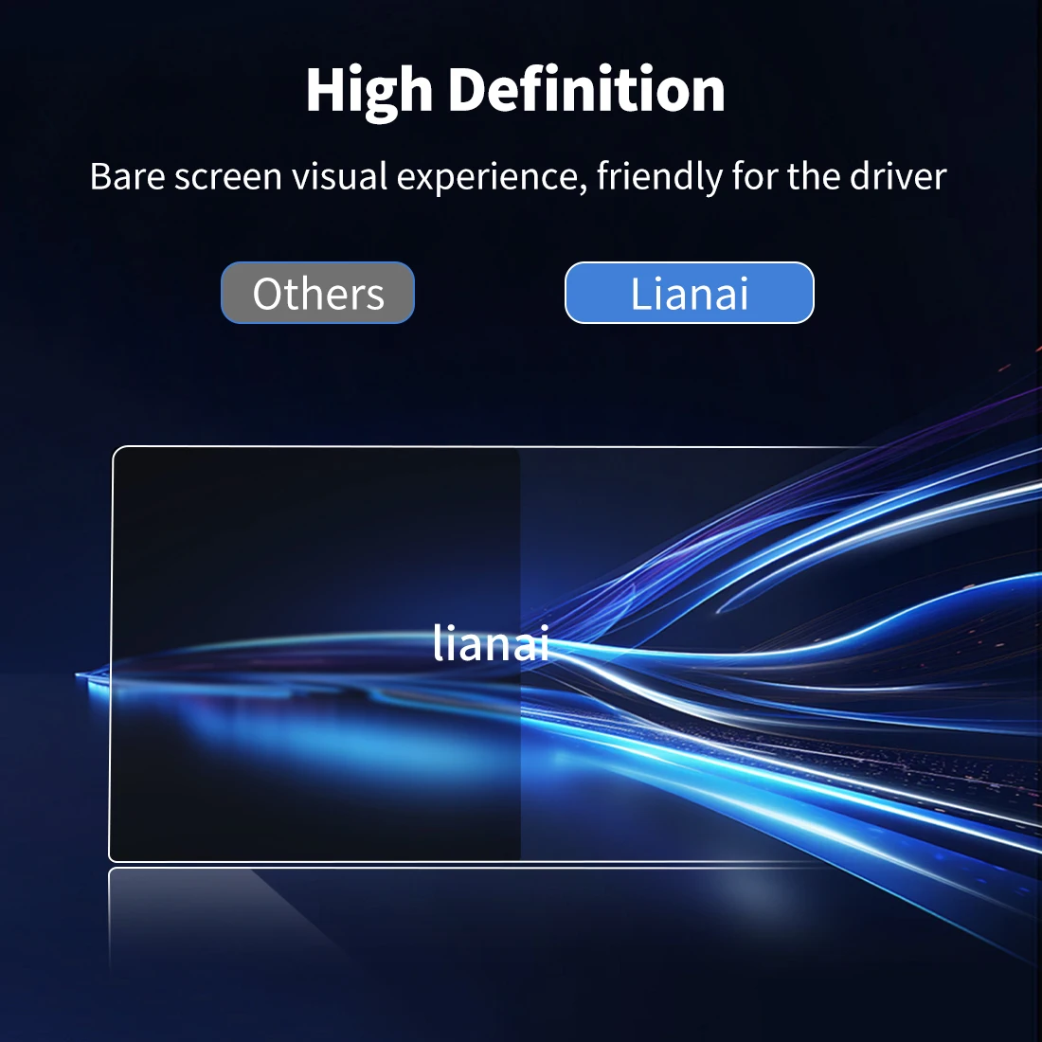Viewport: 1042px width, 1042px height.
Task: Click the lowercase "lianai" text on the screen
Action: (491, 642)
